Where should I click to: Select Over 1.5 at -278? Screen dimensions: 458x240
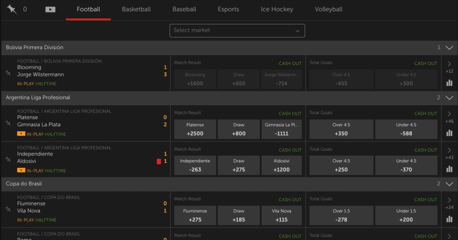pyautogui.click(x=341, y=215)
